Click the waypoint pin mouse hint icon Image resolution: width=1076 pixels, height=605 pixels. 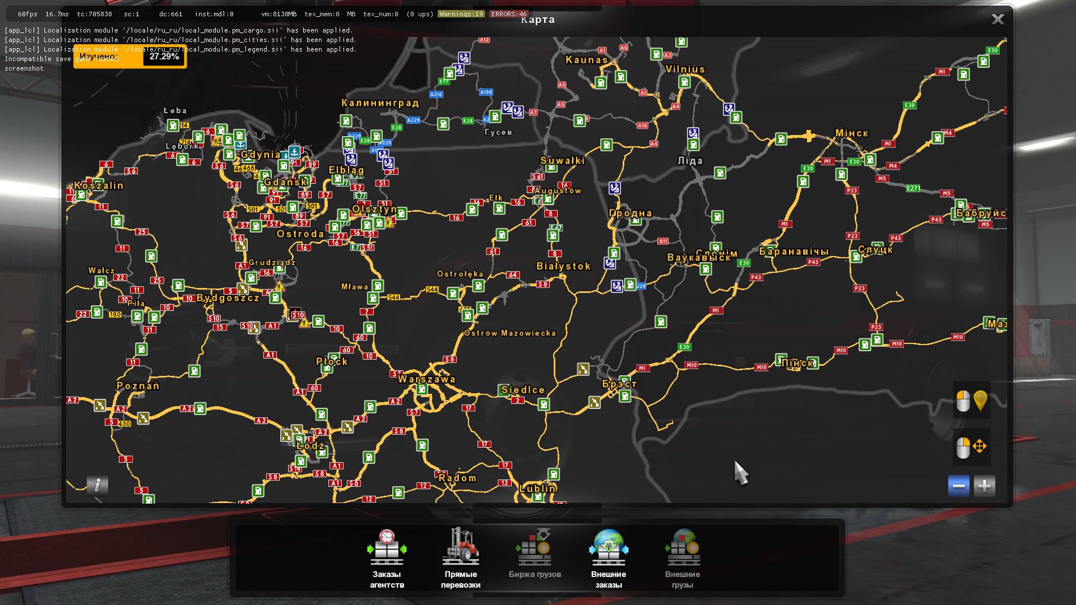(972, 401)
